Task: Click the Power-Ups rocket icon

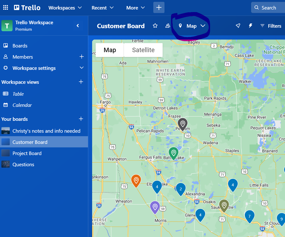Action: [x=238, y=26]
